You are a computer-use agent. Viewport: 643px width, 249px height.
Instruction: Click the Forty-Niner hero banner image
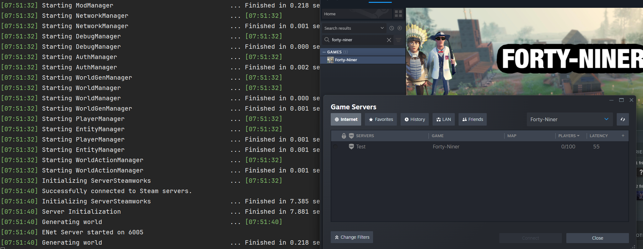click(x=524, y=52)
